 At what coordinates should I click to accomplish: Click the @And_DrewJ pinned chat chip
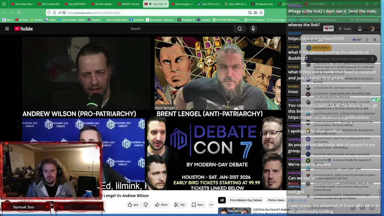coord(318,48)
